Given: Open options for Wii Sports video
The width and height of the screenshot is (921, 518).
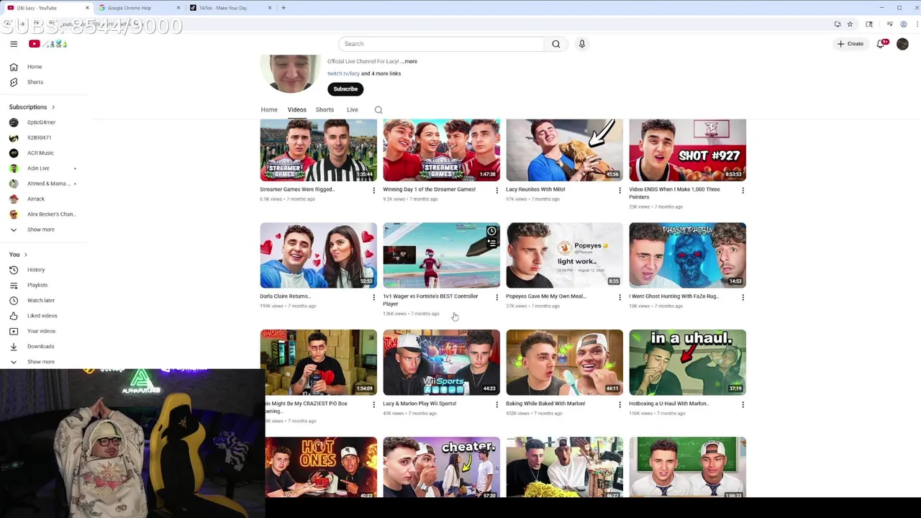Looking at the screenshot, I should pos(496,404).
